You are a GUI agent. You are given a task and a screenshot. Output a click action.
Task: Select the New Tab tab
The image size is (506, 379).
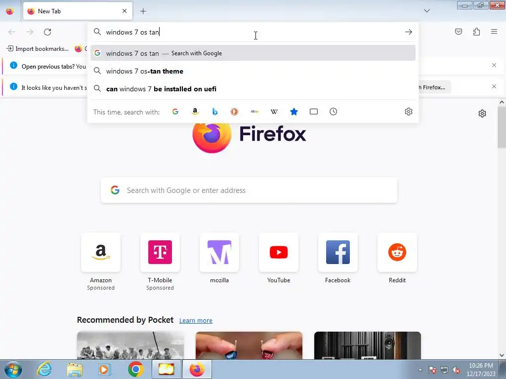click(x=78, y=11)
